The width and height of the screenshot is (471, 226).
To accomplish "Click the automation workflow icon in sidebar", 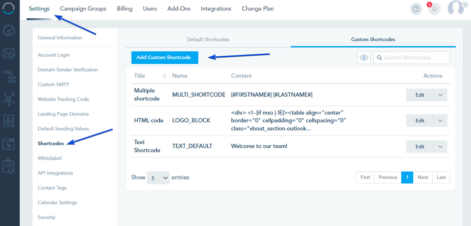I will [x=10, y=76].
